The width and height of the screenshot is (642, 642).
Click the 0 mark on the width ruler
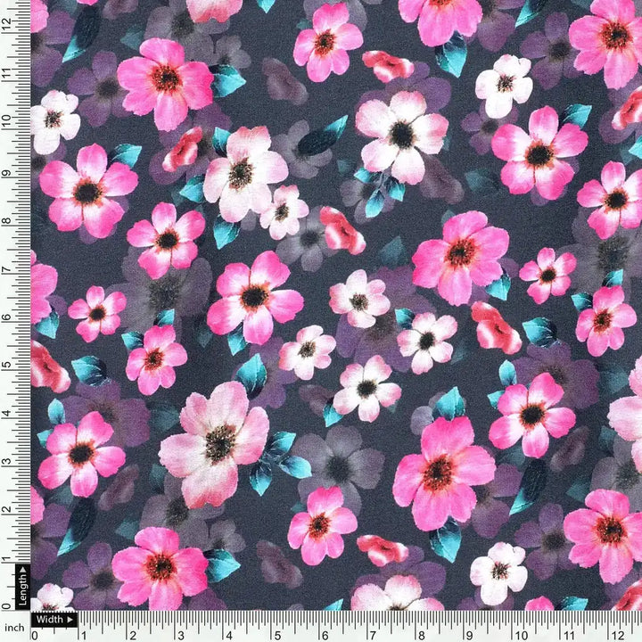pyautogui.click(x=35, y=634)
